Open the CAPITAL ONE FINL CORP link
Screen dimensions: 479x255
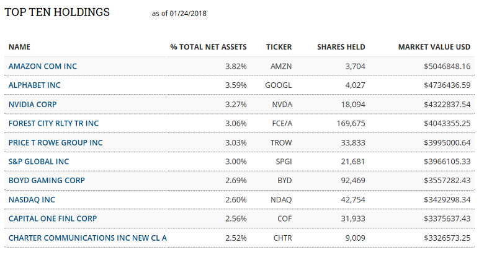53,218
